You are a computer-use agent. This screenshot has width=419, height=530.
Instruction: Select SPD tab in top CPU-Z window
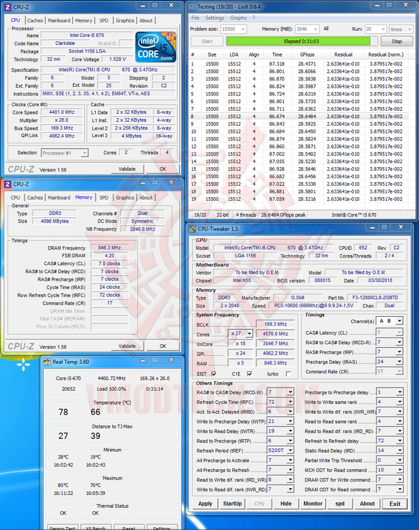tap(104, 20)
